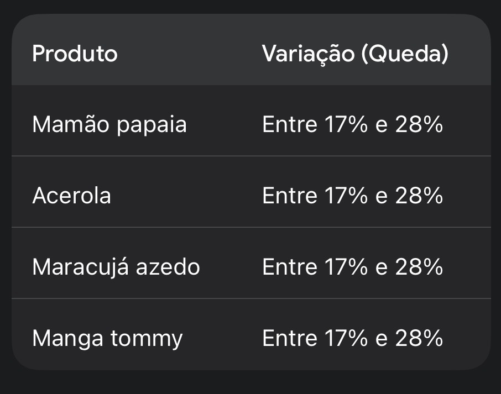Click 17% in the Manga tommy row
The height and width of the screenshot is (394, 501).
point(344,338)
